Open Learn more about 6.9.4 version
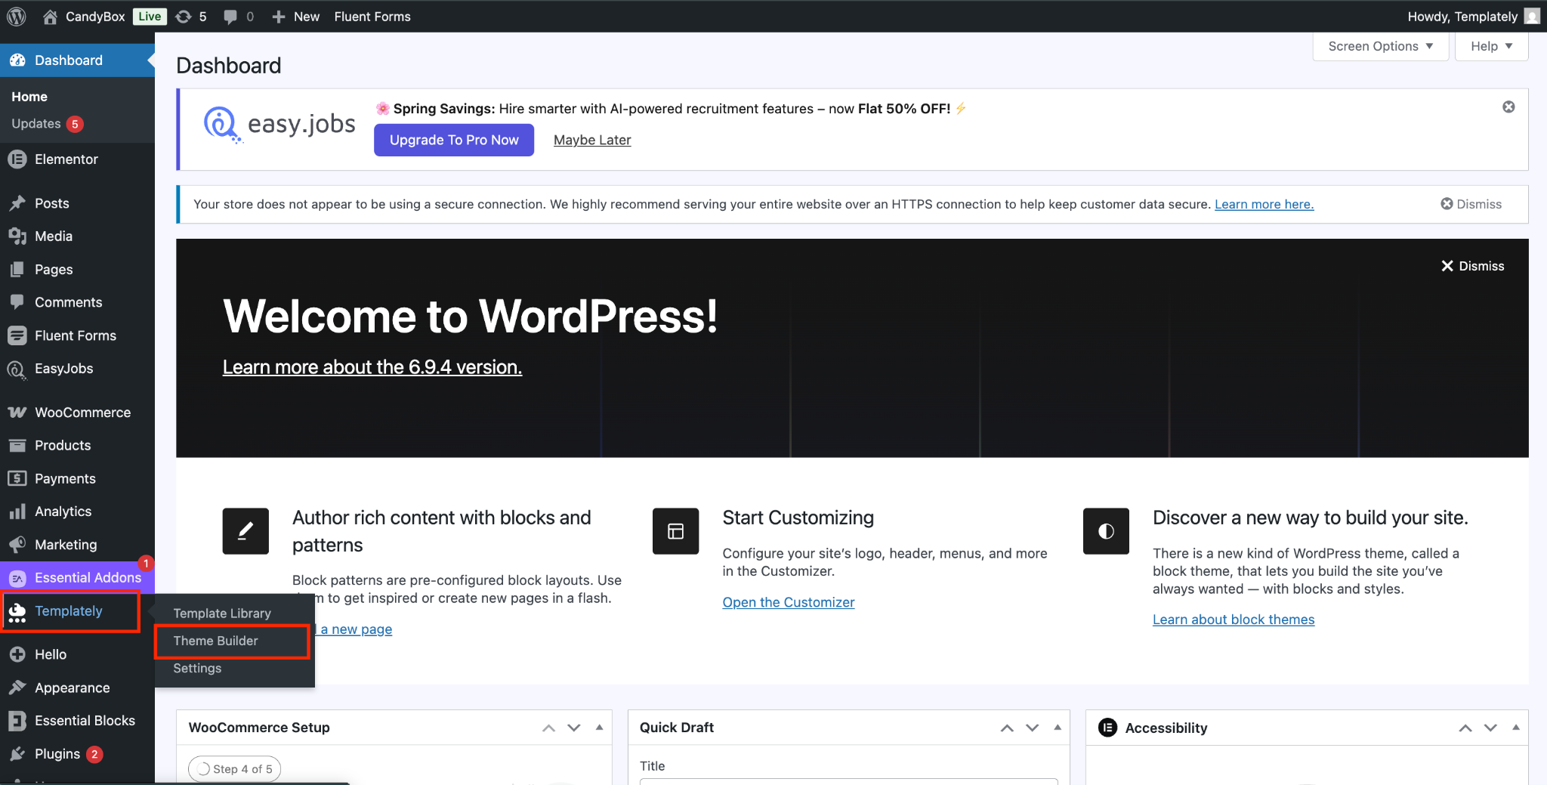 (372, 367)
